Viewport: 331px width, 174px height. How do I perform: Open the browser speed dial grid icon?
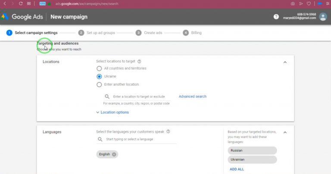click(x=29, y=3)
